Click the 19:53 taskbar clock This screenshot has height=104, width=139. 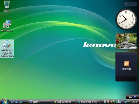tap(134, 102)
